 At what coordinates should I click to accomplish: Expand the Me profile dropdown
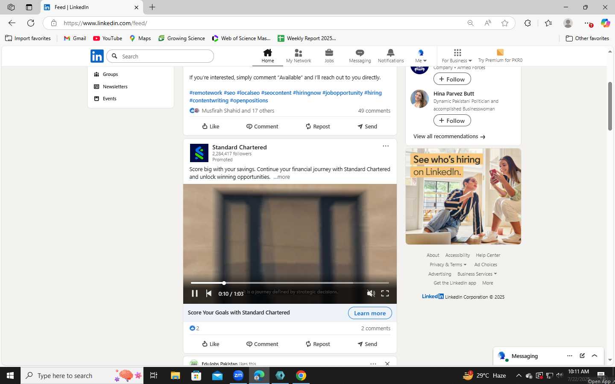421,56
